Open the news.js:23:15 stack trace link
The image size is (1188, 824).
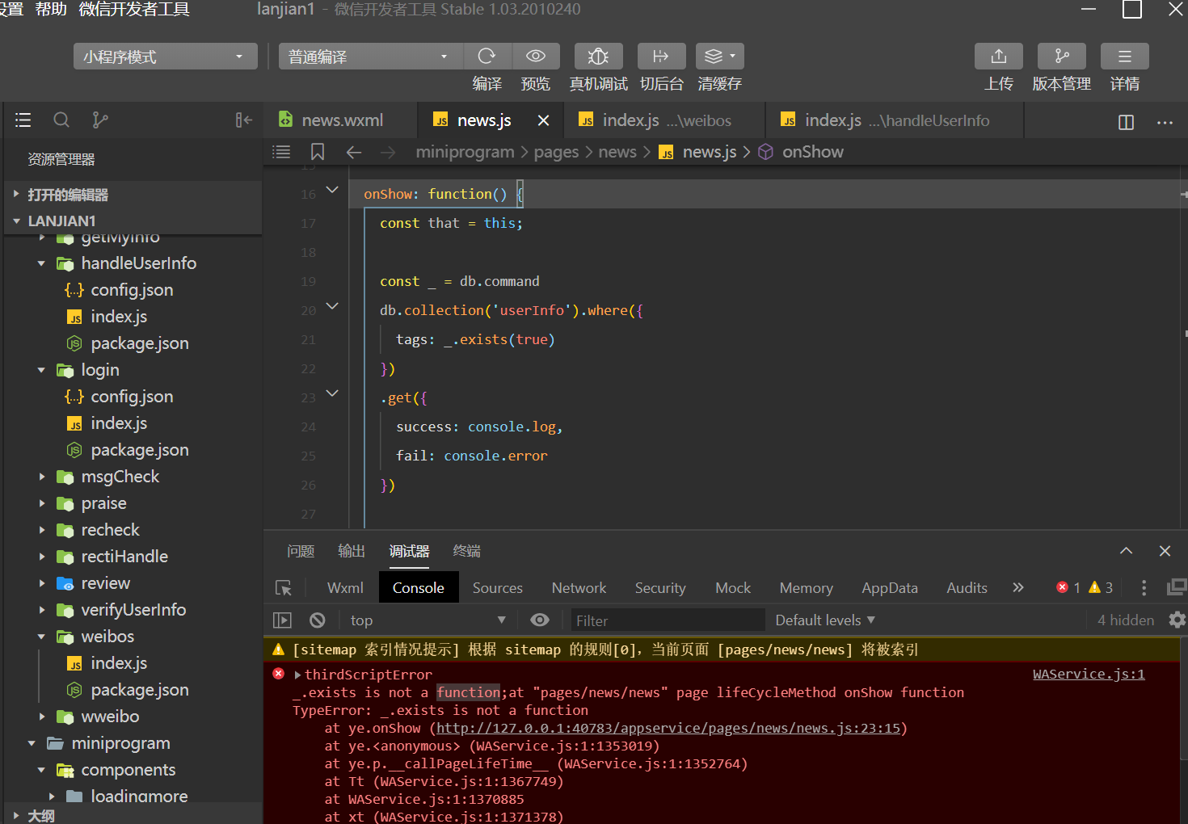click(x=668, y=728)
